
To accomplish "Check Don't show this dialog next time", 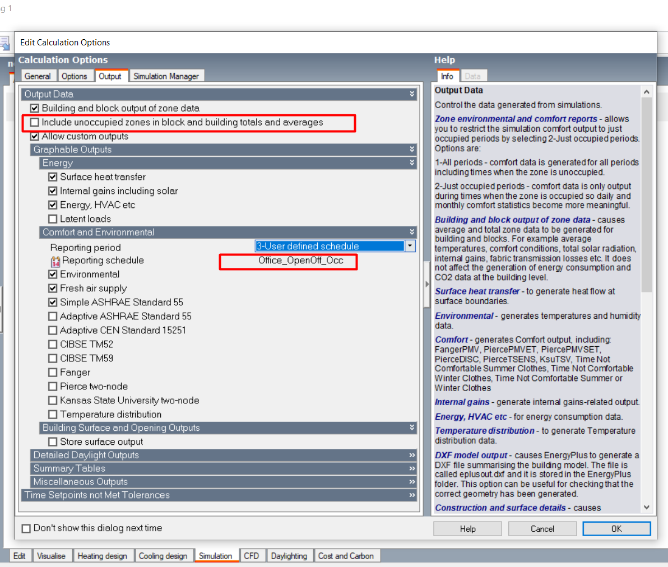I will tap(26, 528).
